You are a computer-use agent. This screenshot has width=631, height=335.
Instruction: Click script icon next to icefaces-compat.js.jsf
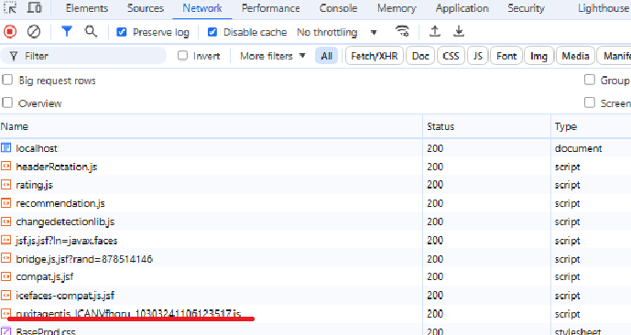click(6, 296)
